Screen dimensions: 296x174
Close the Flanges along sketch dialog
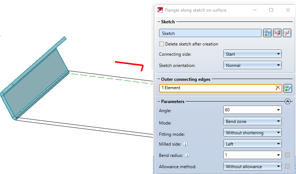click(x=288, y=10)
